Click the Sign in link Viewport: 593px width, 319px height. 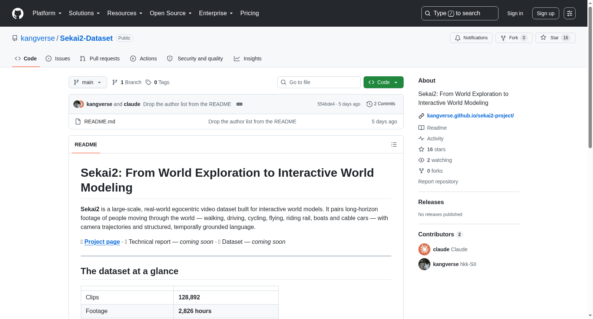click(515, 13)
